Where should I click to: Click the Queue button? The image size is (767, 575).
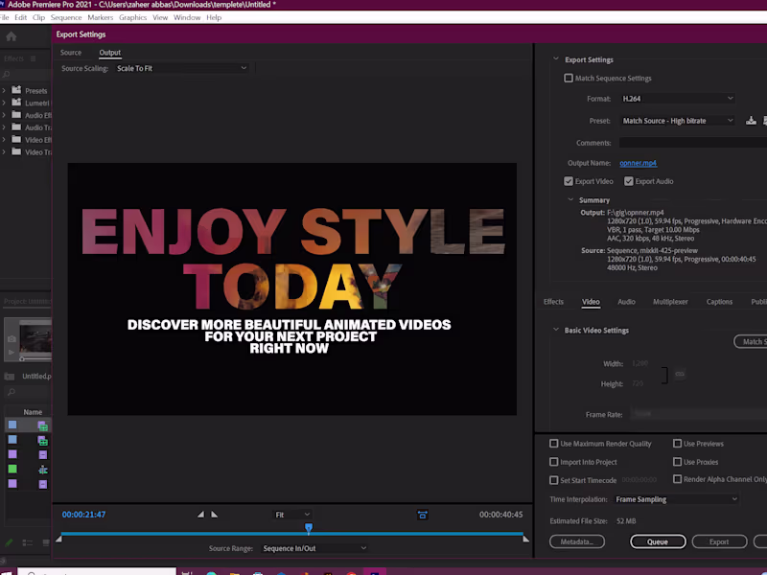coord(658,541)
